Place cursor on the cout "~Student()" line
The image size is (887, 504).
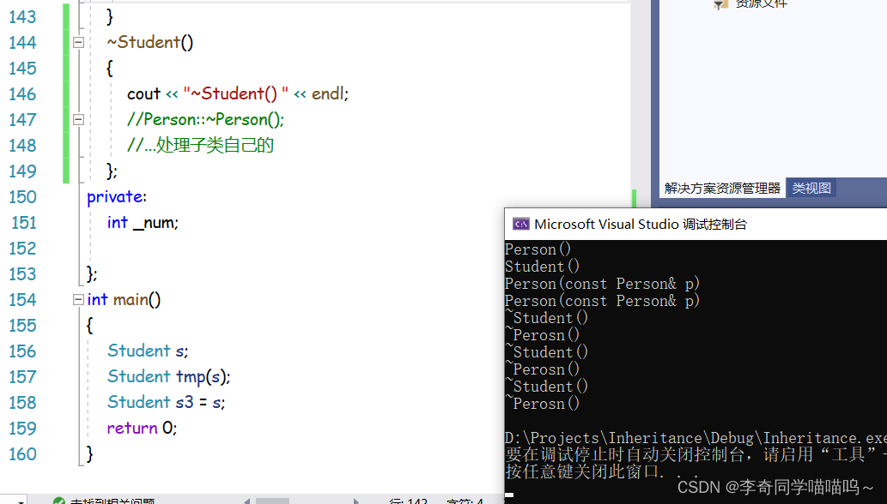tap(238, 93)
